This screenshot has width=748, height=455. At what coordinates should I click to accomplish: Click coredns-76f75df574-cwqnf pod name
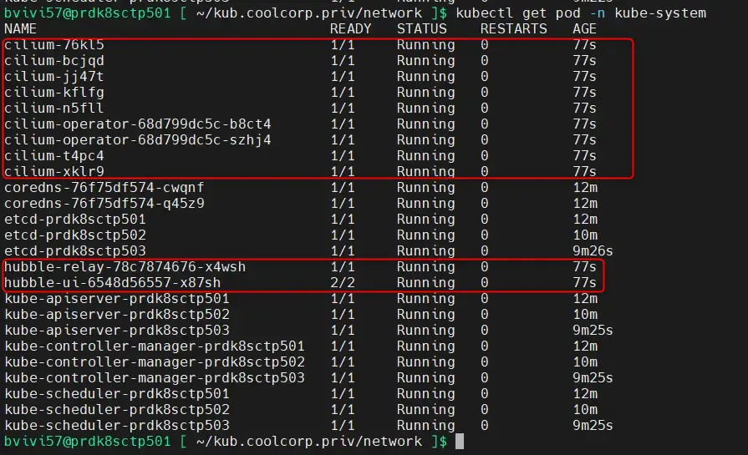(x=104, y=188)
